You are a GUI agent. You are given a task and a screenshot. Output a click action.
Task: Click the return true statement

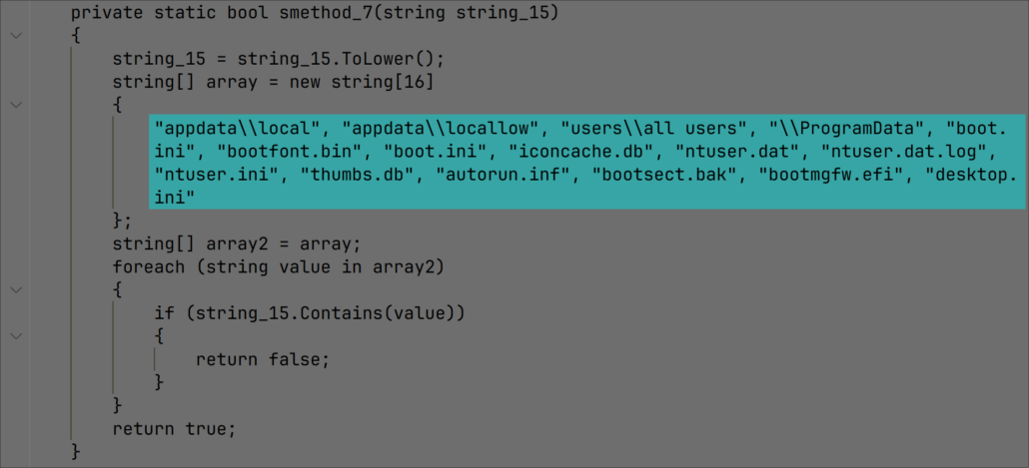click(x=174, y=429)
